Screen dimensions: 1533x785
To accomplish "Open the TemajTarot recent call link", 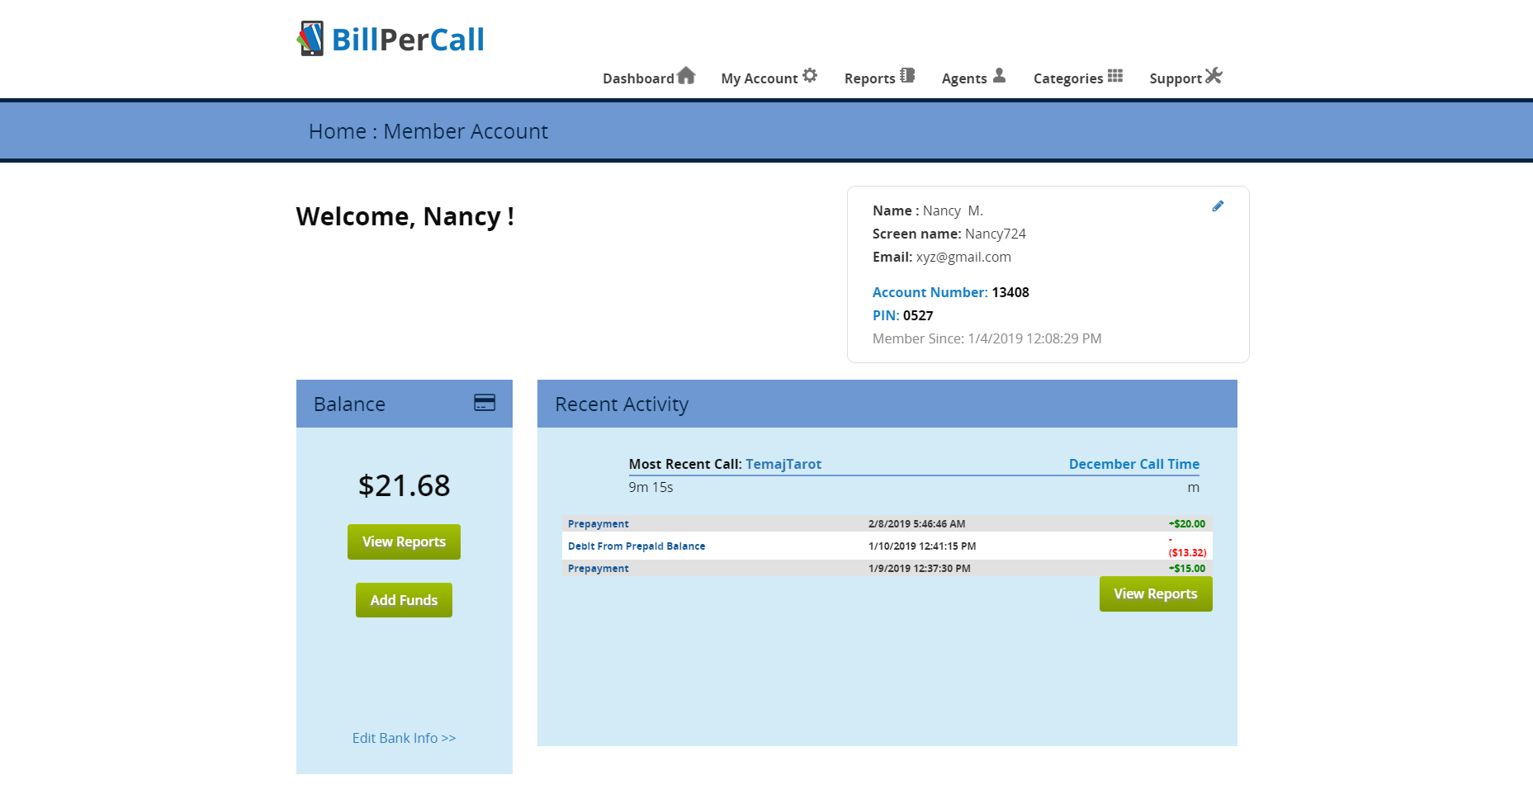I will pos(783,464).
